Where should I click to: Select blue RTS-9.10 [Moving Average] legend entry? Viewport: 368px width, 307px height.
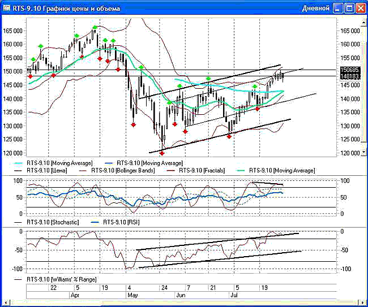[x=143, y=163]
